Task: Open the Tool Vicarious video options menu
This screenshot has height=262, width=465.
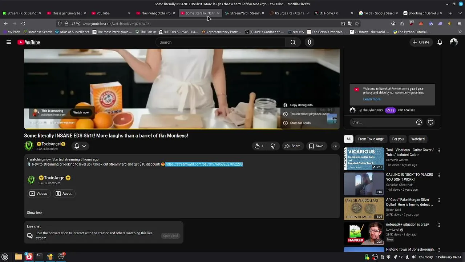Action: coord(439,150)
